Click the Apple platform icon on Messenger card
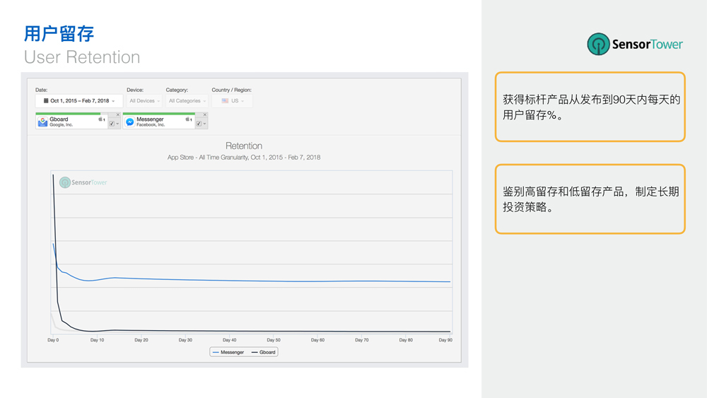The height and width of the screenshot is (398, 707). point(187,119)
